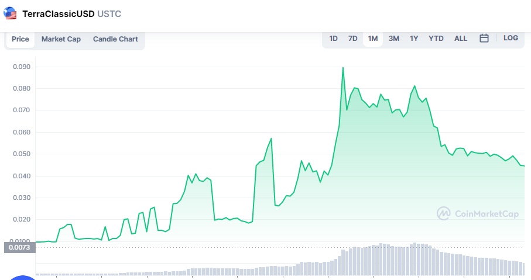Click the 0.060 y-axis label

[x=22, y=132]
